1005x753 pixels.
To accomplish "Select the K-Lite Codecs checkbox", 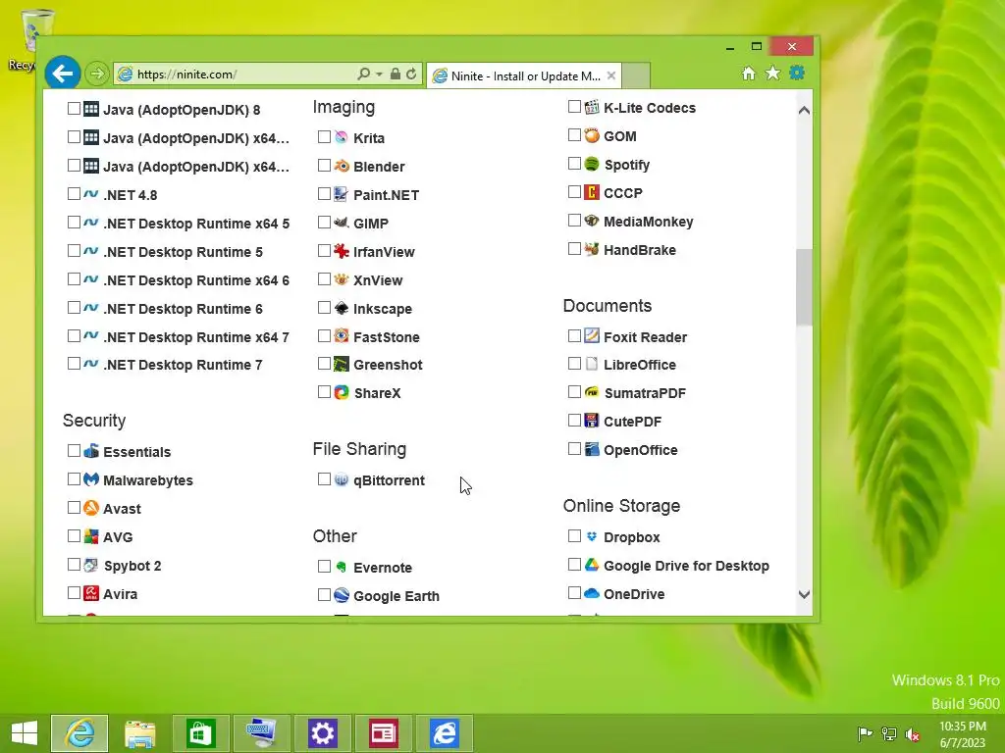I will click(x=574, y=107).
